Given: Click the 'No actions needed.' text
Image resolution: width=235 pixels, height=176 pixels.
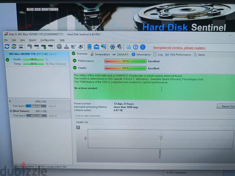Looking at the screenshot, I should [86, 88].
